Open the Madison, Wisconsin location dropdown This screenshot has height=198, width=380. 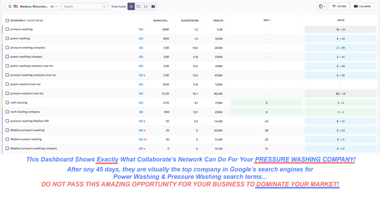(33, 6)
